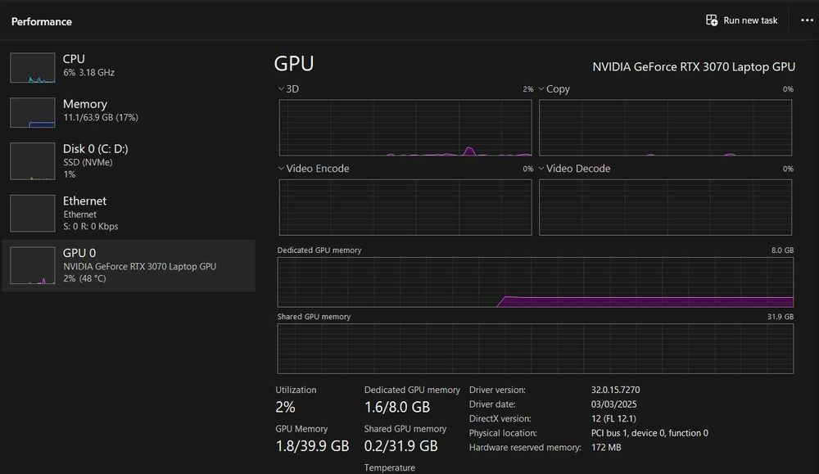Viewport: 819px width, 474px height.
Task: Open the CPU performance entry
Action: (x=129, y=67)
